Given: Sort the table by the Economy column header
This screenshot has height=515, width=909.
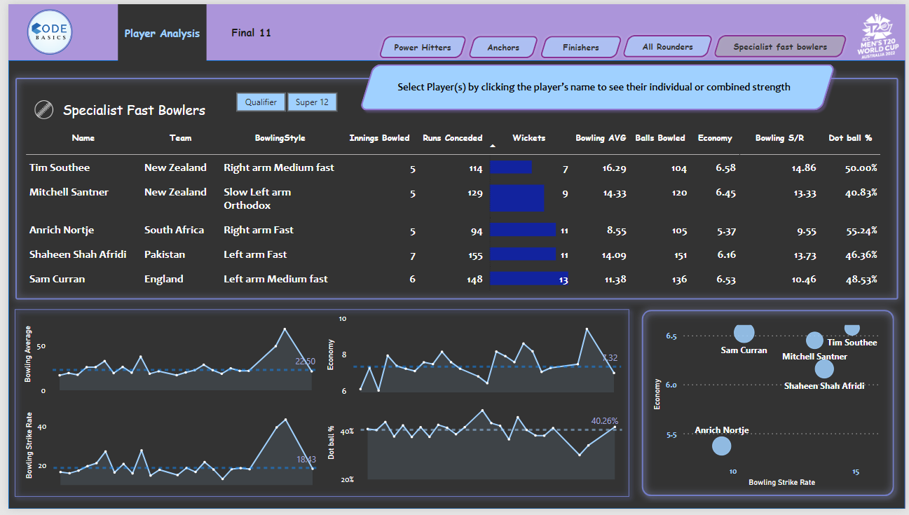Looking at the screenshot, I should click(x=715, y=138).
